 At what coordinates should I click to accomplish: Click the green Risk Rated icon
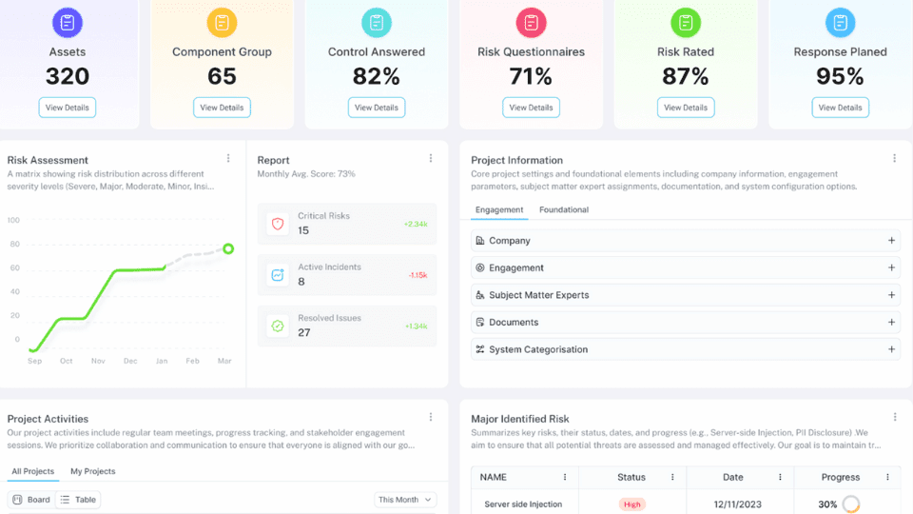coord(686,23)
